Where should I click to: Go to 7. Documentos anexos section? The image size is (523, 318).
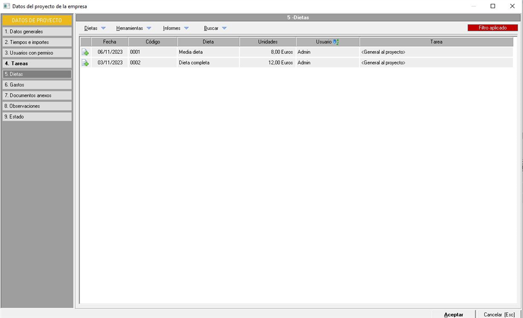[37, 95]
